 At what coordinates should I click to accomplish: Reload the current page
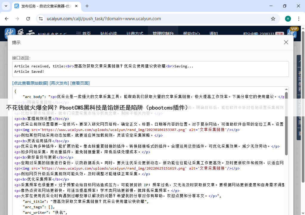[28, 19]
